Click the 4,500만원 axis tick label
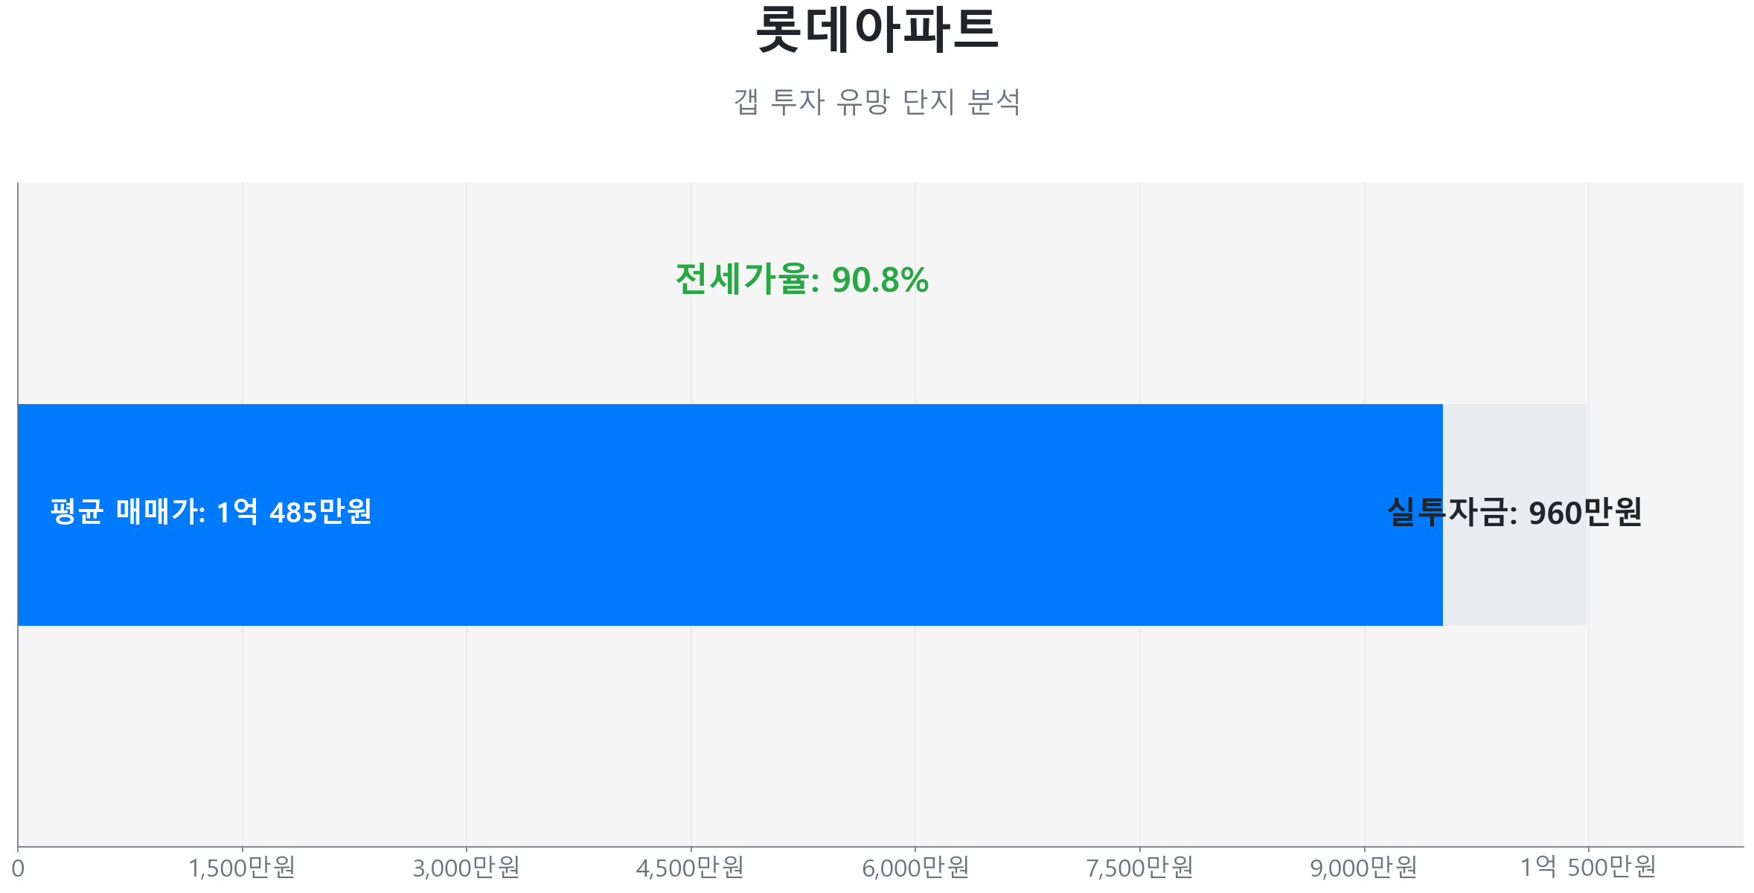The height and width of the screenshot is (893, 1754). click(x=691, y=868)
